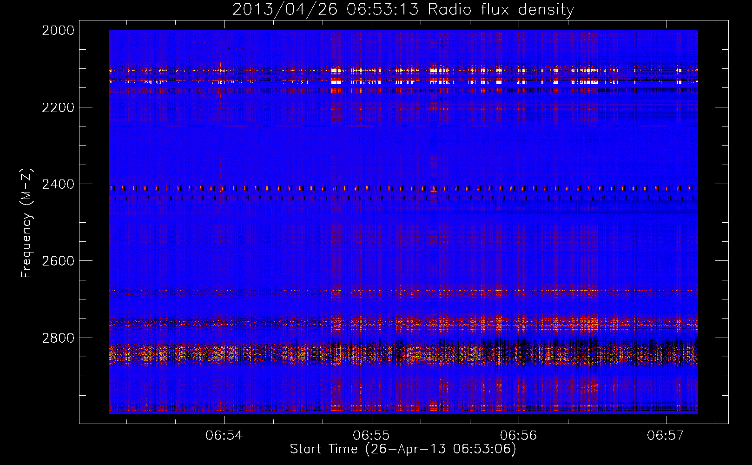Click the 'Frequency (MHZ)' axis title
752x465 pixels.
point(27,223)
